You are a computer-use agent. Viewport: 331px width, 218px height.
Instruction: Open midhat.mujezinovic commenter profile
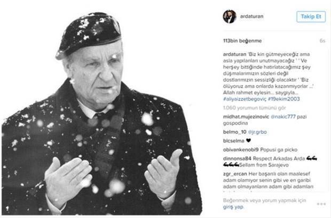(246, 116)
